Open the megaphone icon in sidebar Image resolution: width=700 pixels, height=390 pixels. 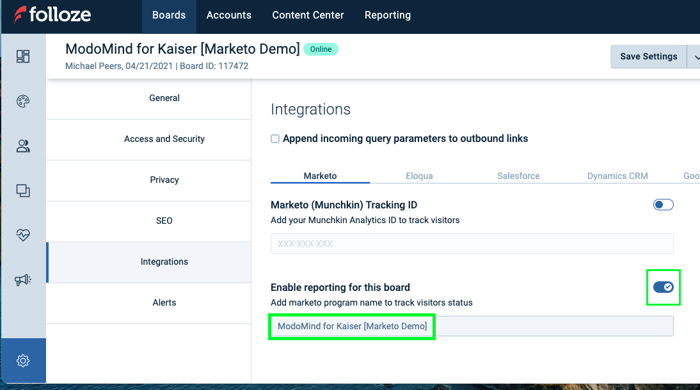[23, 280]
